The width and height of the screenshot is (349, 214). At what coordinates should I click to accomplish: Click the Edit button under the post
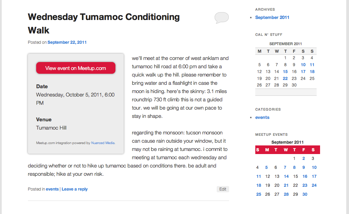223,189
